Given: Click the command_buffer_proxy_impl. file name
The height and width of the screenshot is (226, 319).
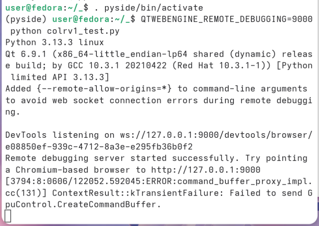Looking at the screenshot, I should click(245, 181).
